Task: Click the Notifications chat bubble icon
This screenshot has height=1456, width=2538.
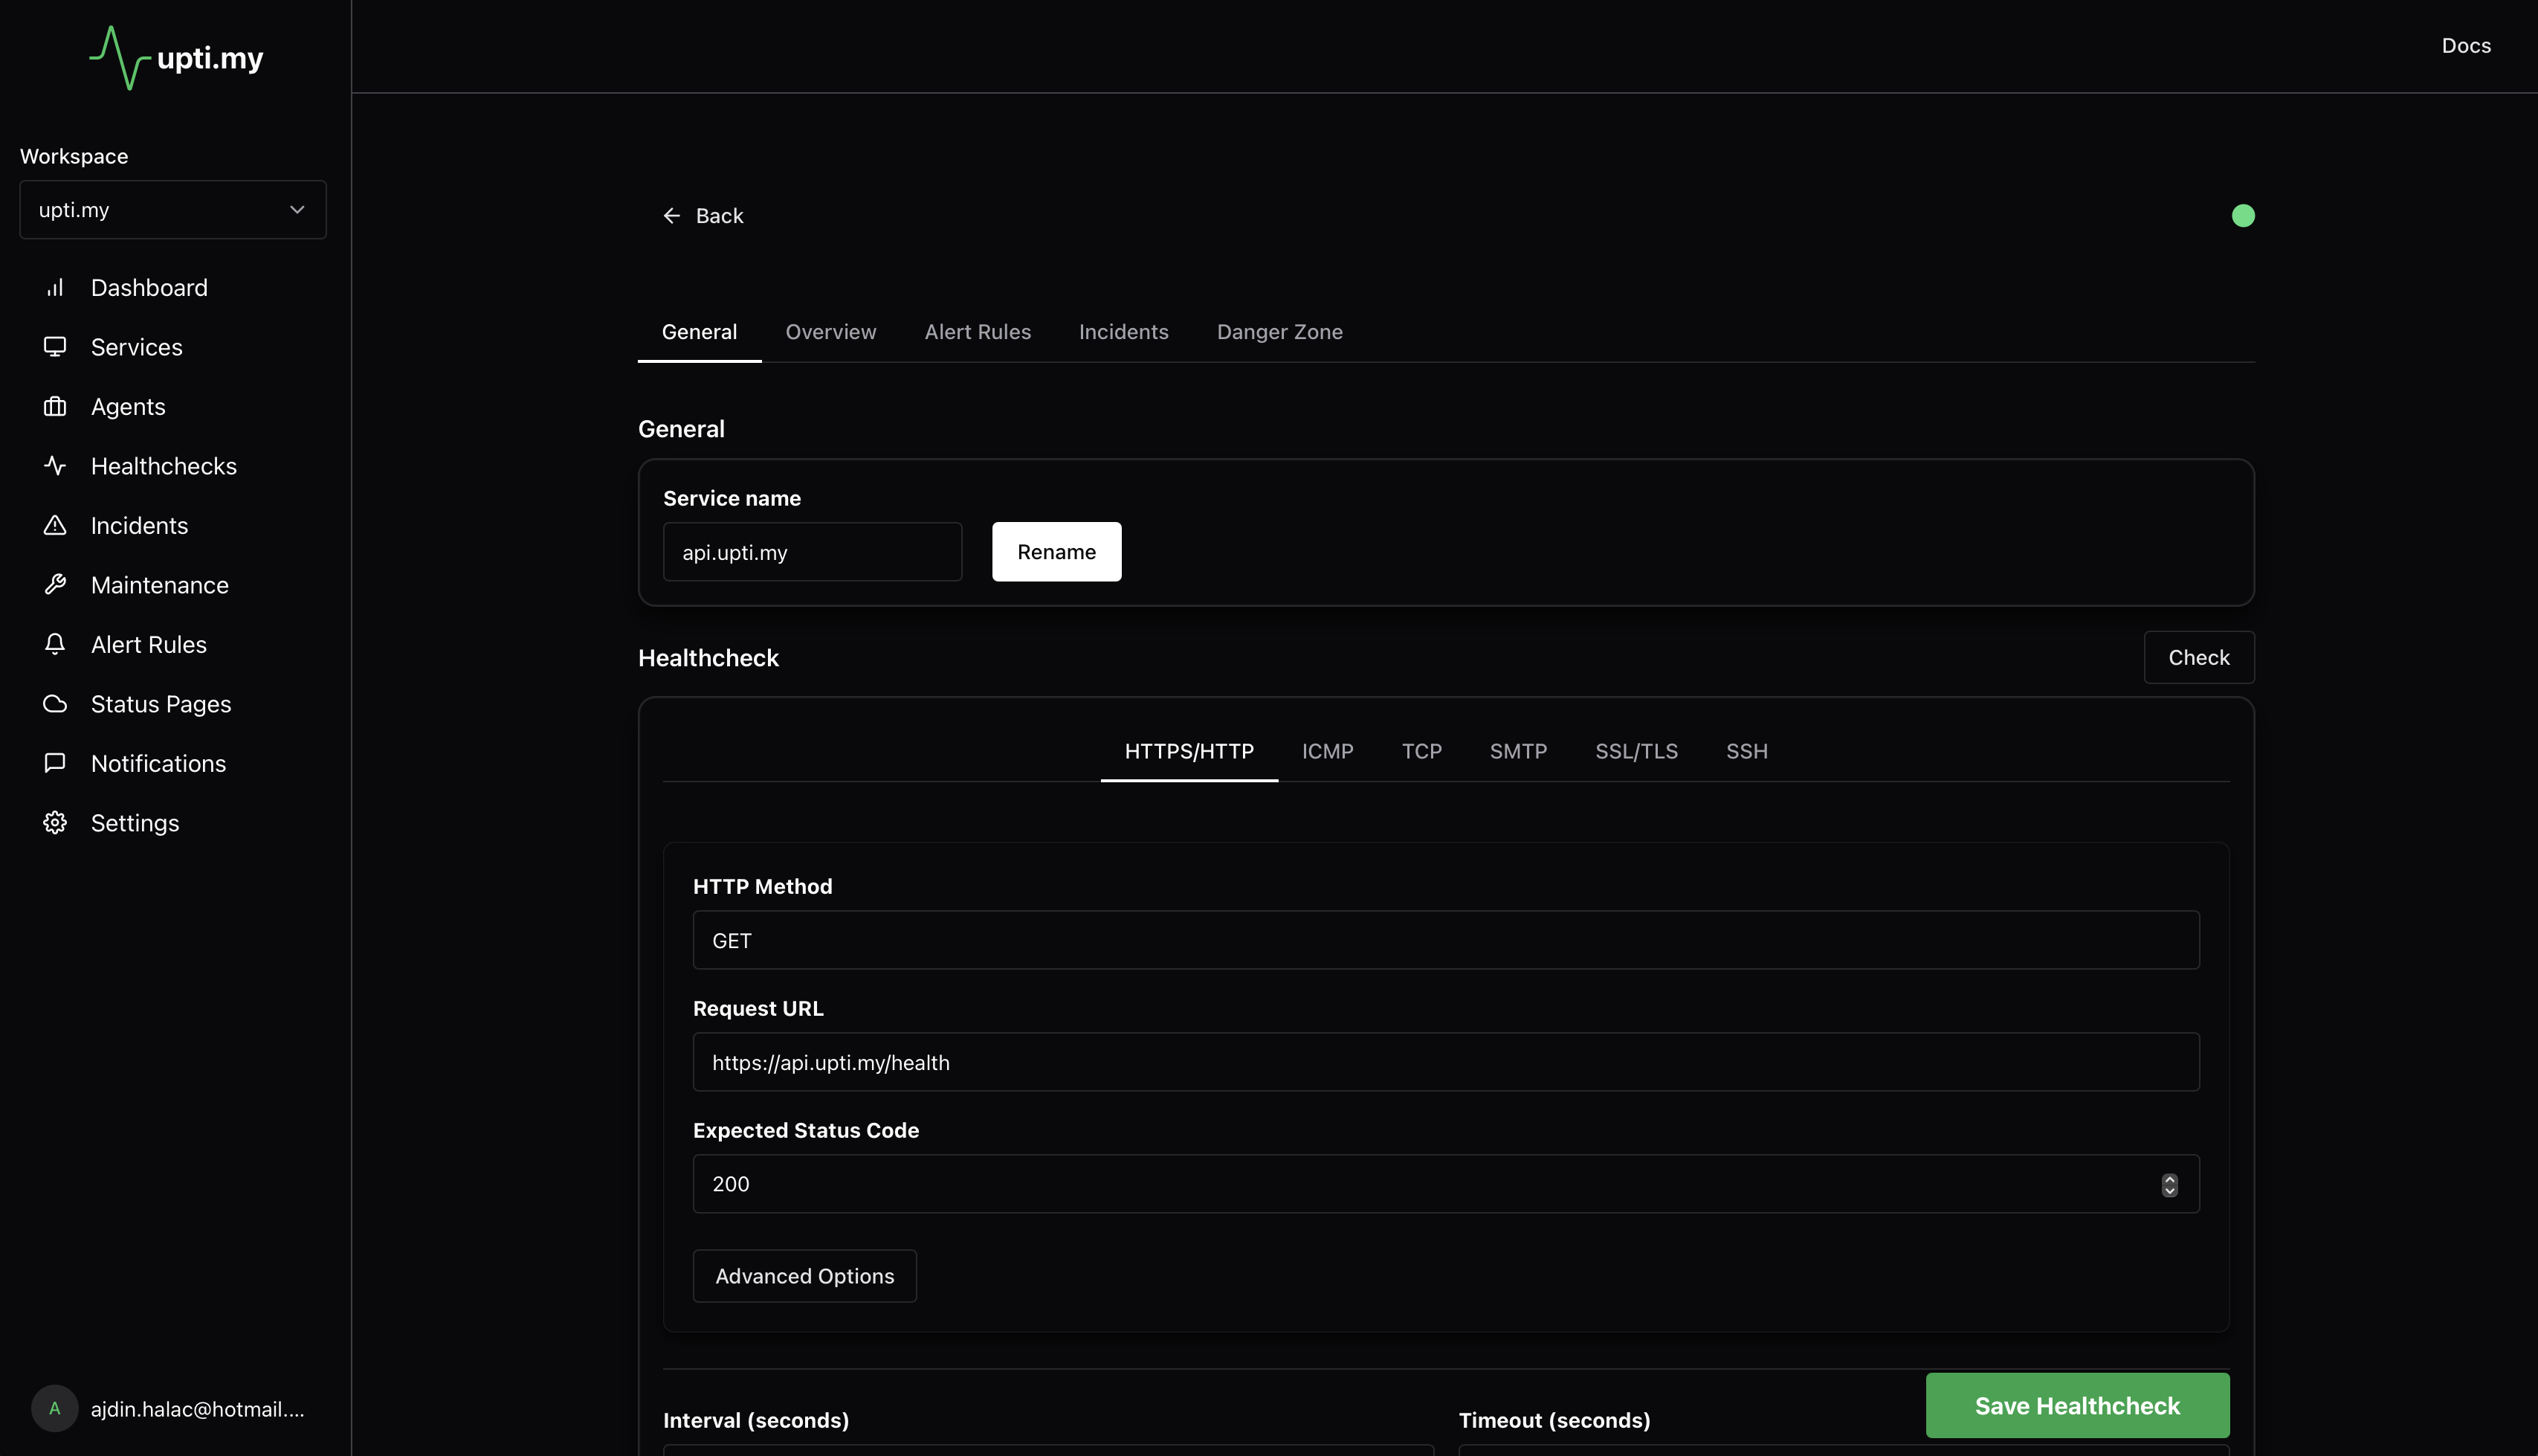Action: (x=55, y=764)
